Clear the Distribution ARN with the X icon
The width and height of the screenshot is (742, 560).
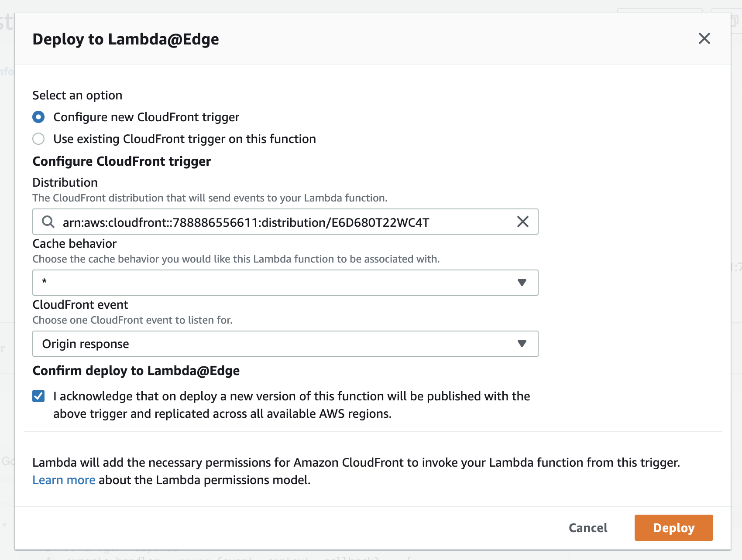tap(522, 222)
